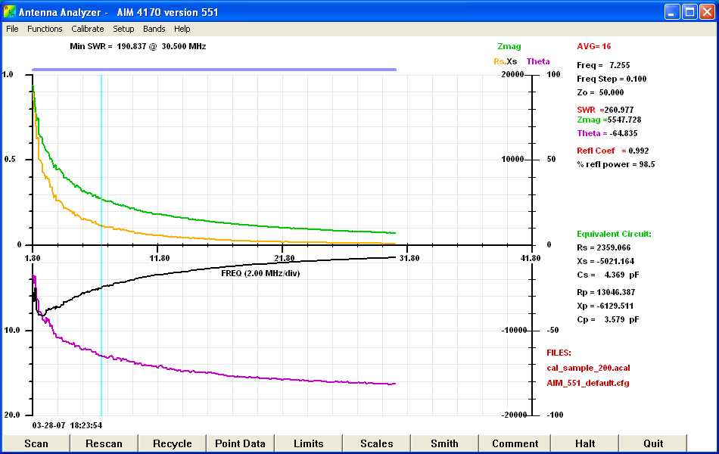This screenshot has height=454, width=719.
Task: Click the purple scan range bar
Action: pos(214,70)
